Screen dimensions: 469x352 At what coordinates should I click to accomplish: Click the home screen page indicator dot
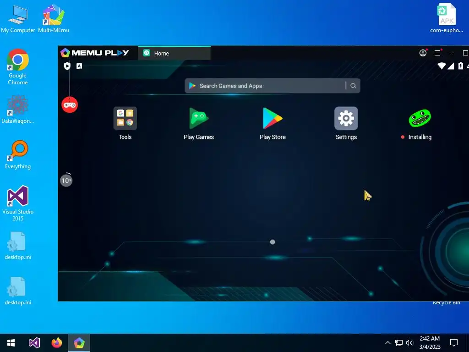coord(273,242)
